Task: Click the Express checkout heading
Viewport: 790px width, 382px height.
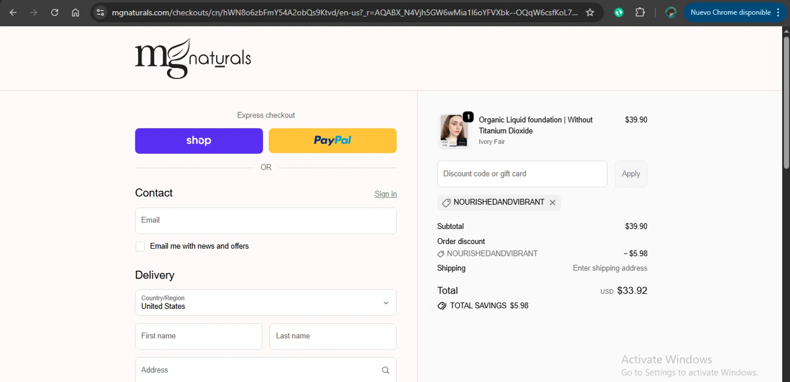Action: tap(266, 115)
